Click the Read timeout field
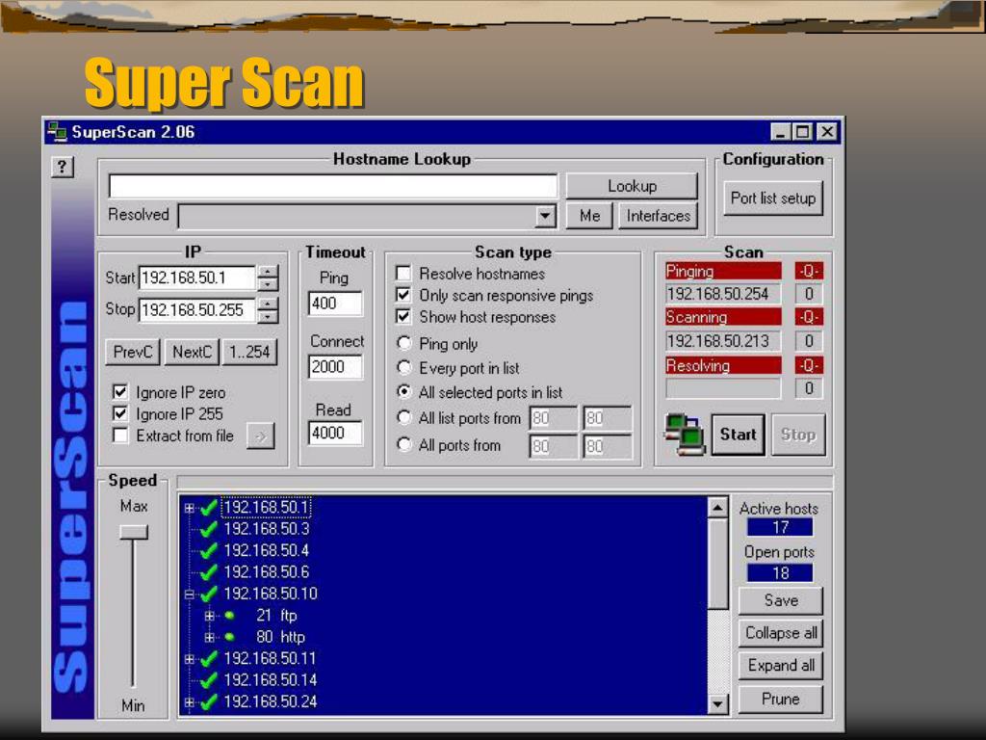This screenshot has height=740, width=986. 335,433
